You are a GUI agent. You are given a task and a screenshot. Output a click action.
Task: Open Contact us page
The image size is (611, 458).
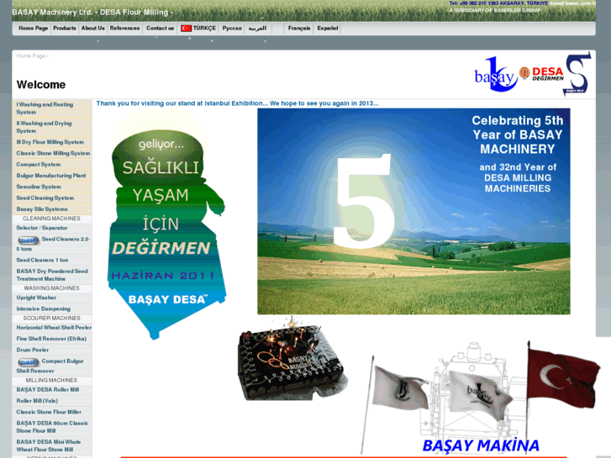(x=160, y=28)
